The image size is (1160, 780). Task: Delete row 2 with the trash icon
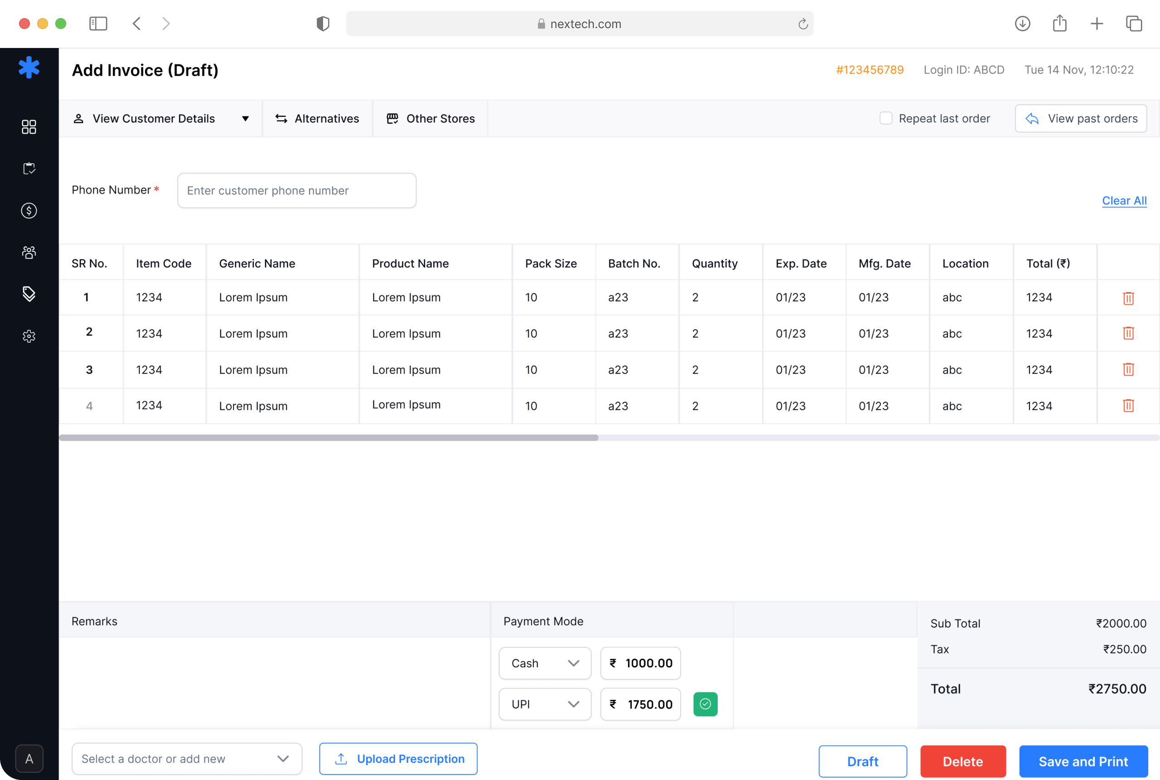pyautogui.click(x=1128, y=333)
